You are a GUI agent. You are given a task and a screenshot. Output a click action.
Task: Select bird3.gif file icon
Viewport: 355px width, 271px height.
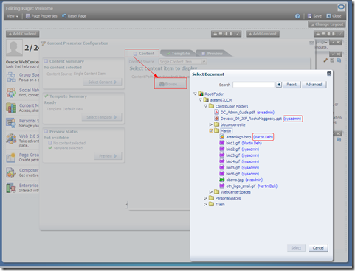click(222, 155)
